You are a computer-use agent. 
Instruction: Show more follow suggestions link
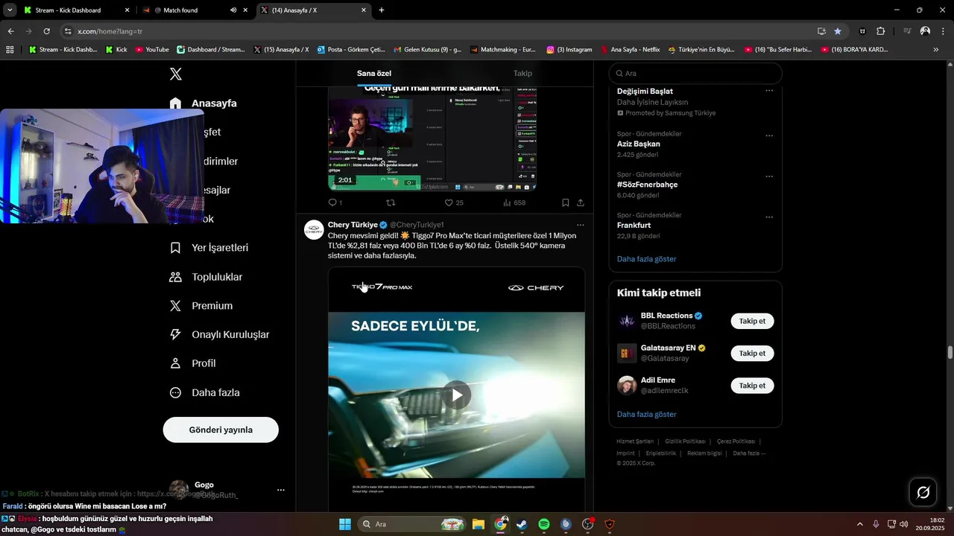pos(646,414)
